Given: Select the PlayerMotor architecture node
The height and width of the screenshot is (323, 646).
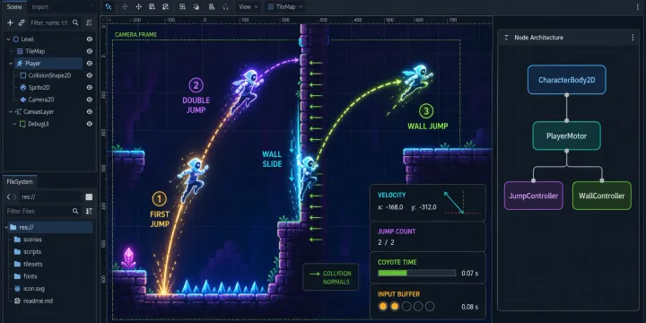Looking at the screenshot, I should point(566,135).
